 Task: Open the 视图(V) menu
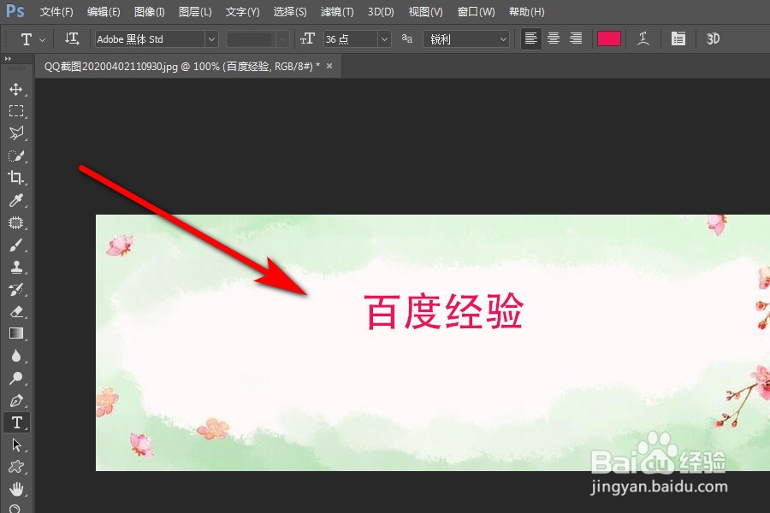pyautogui.click(x=425, y=12)
